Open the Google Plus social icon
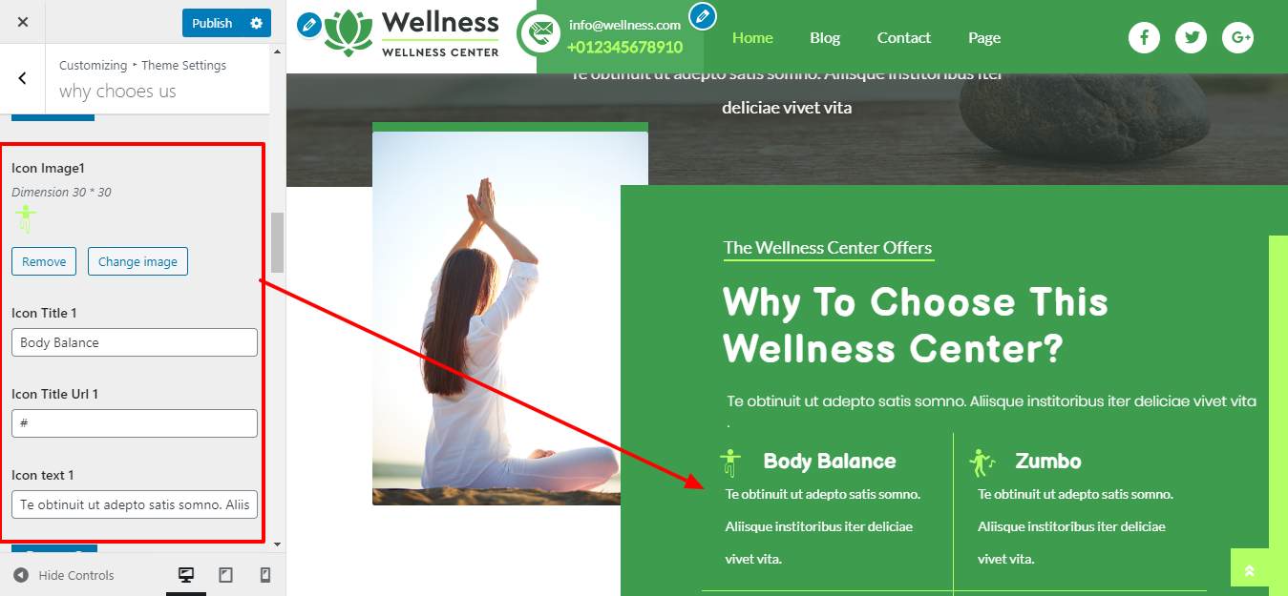 click(1237, 37)
